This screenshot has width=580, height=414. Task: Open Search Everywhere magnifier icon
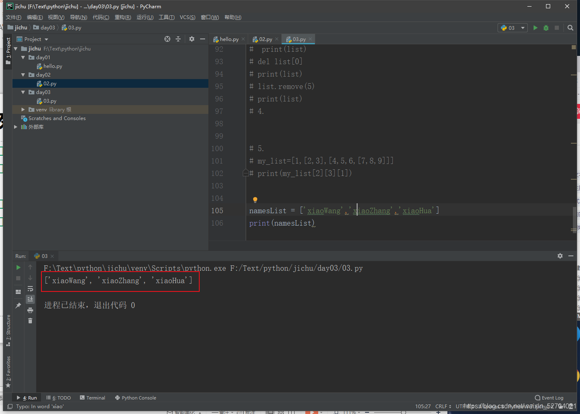tap(570, 28)
